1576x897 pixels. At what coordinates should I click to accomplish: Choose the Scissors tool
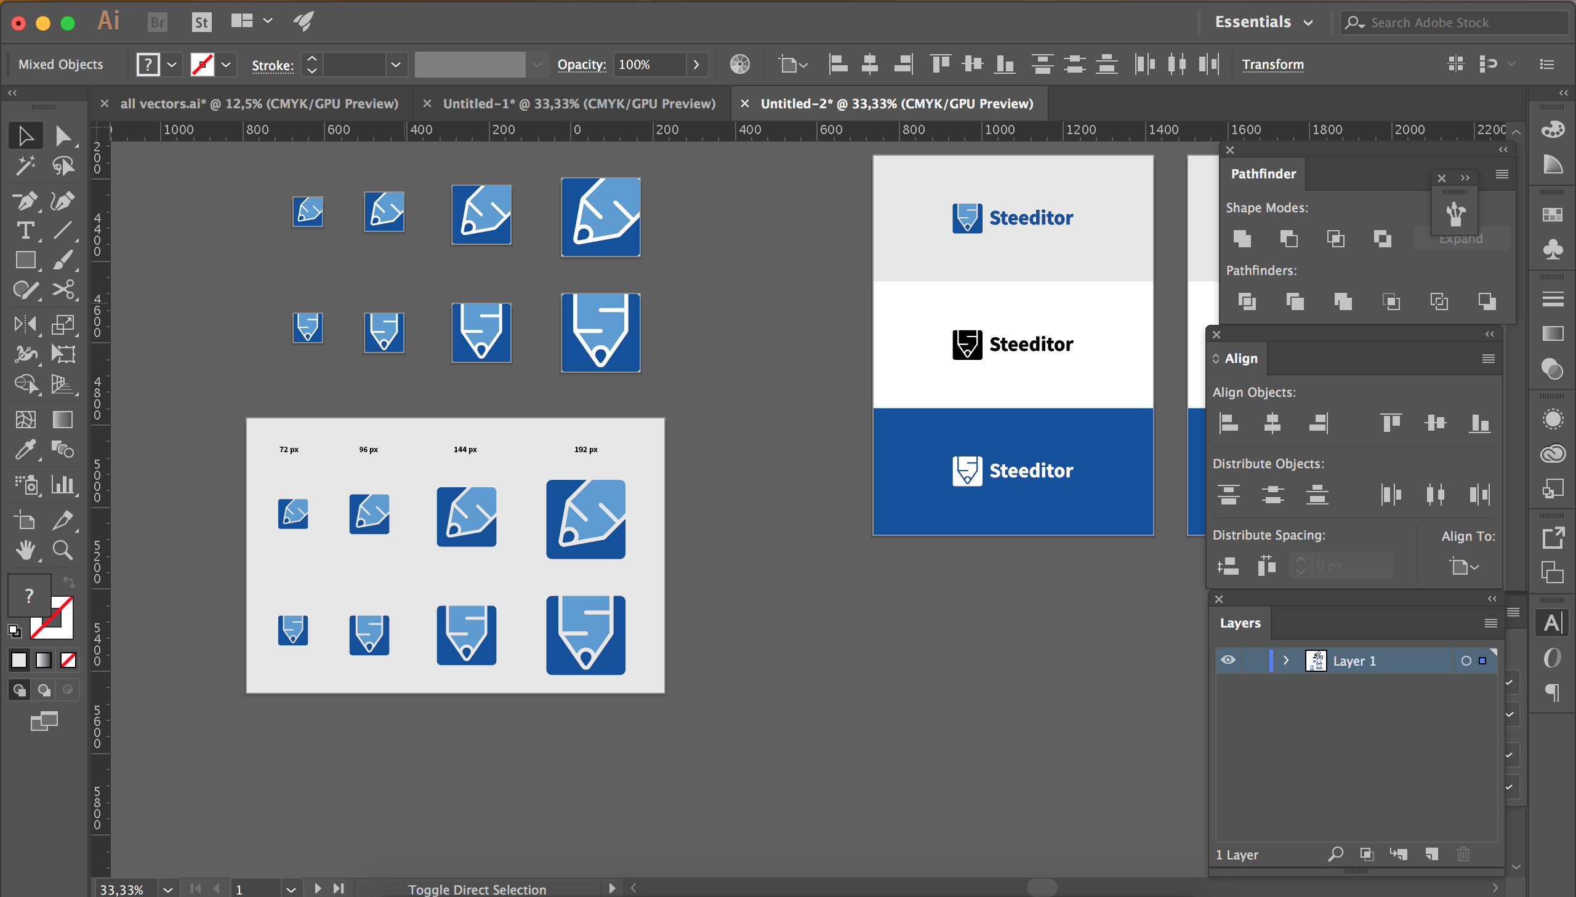click(63, 290)
